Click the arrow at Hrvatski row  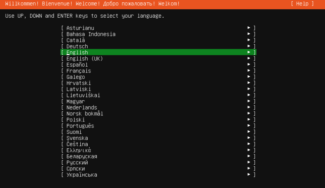pyautogui.click(x=249, y=83)
